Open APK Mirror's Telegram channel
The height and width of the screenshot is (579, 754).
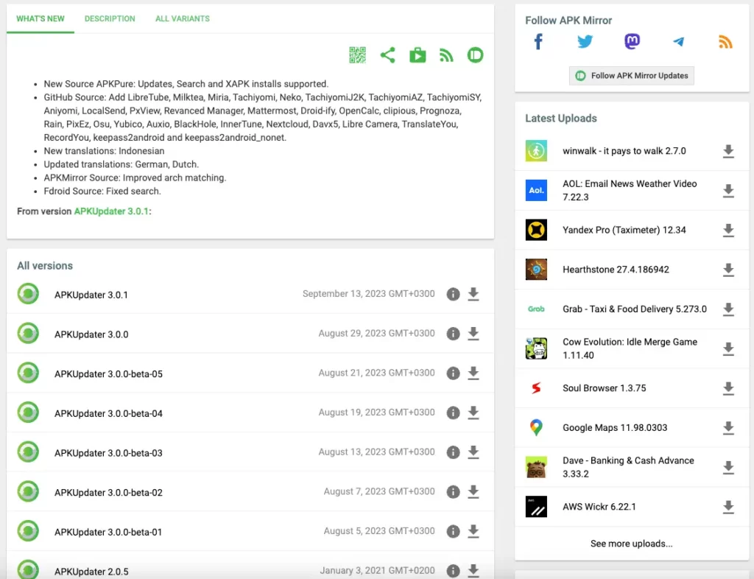pyautogui.click(x=678, y=42)
